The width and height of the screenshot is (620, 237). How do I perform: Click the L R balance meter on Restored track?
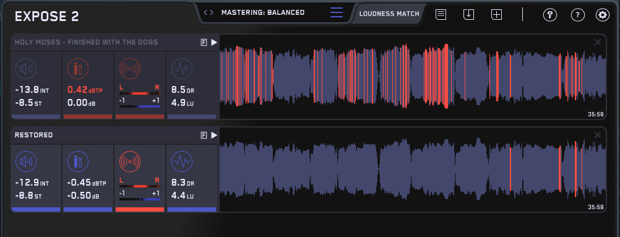140,186
